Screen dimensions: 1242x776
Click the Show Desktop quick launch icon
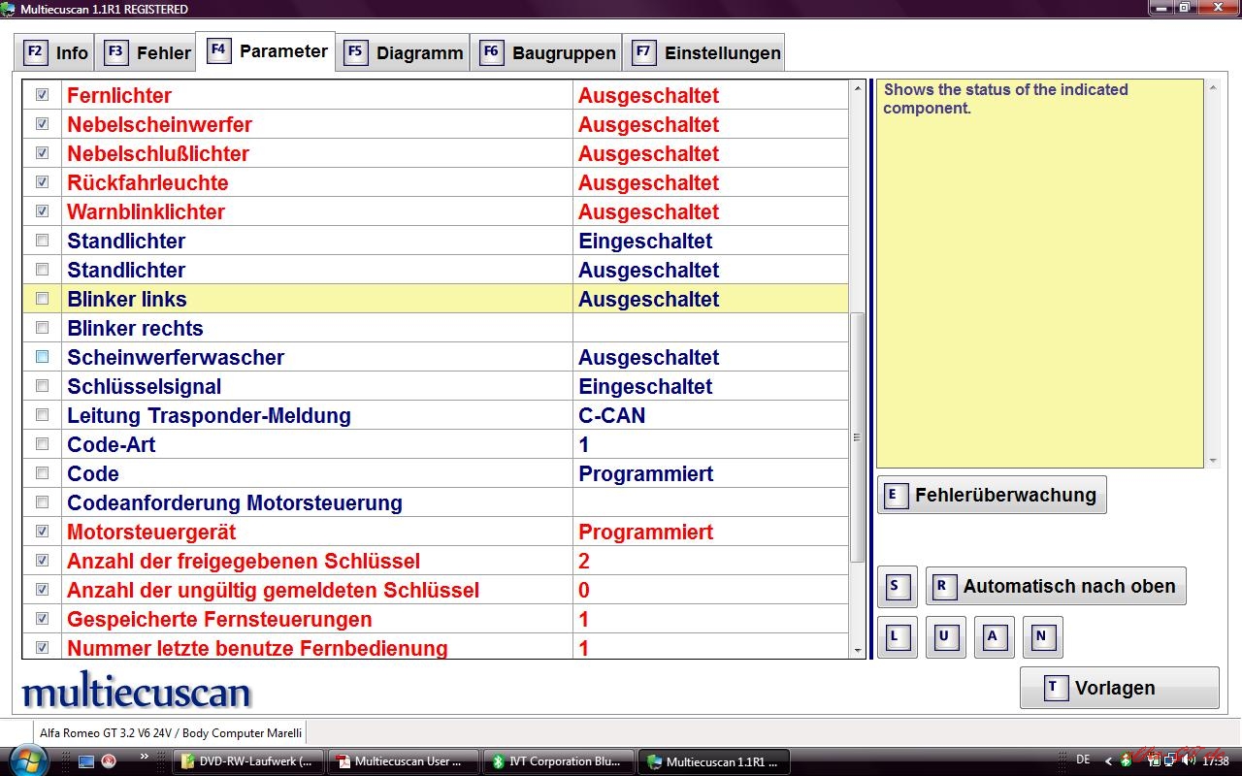(86, 761)
